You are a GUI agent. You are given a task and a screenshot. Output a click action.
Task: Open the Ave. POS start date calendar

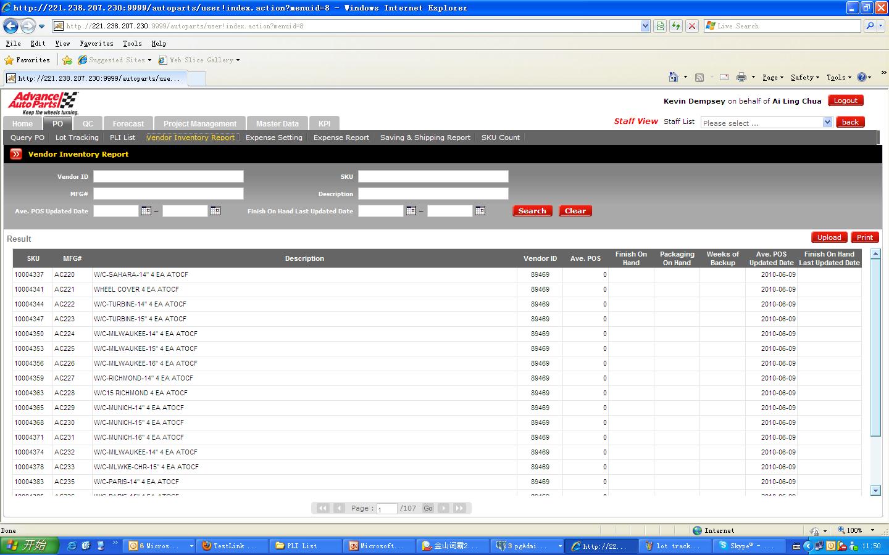pyautogui.click(x=146, y=211)
